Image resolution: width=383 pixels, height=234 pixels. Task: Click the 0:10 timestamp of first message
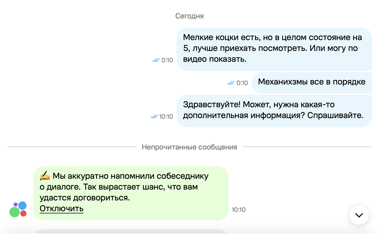(167, 60)
